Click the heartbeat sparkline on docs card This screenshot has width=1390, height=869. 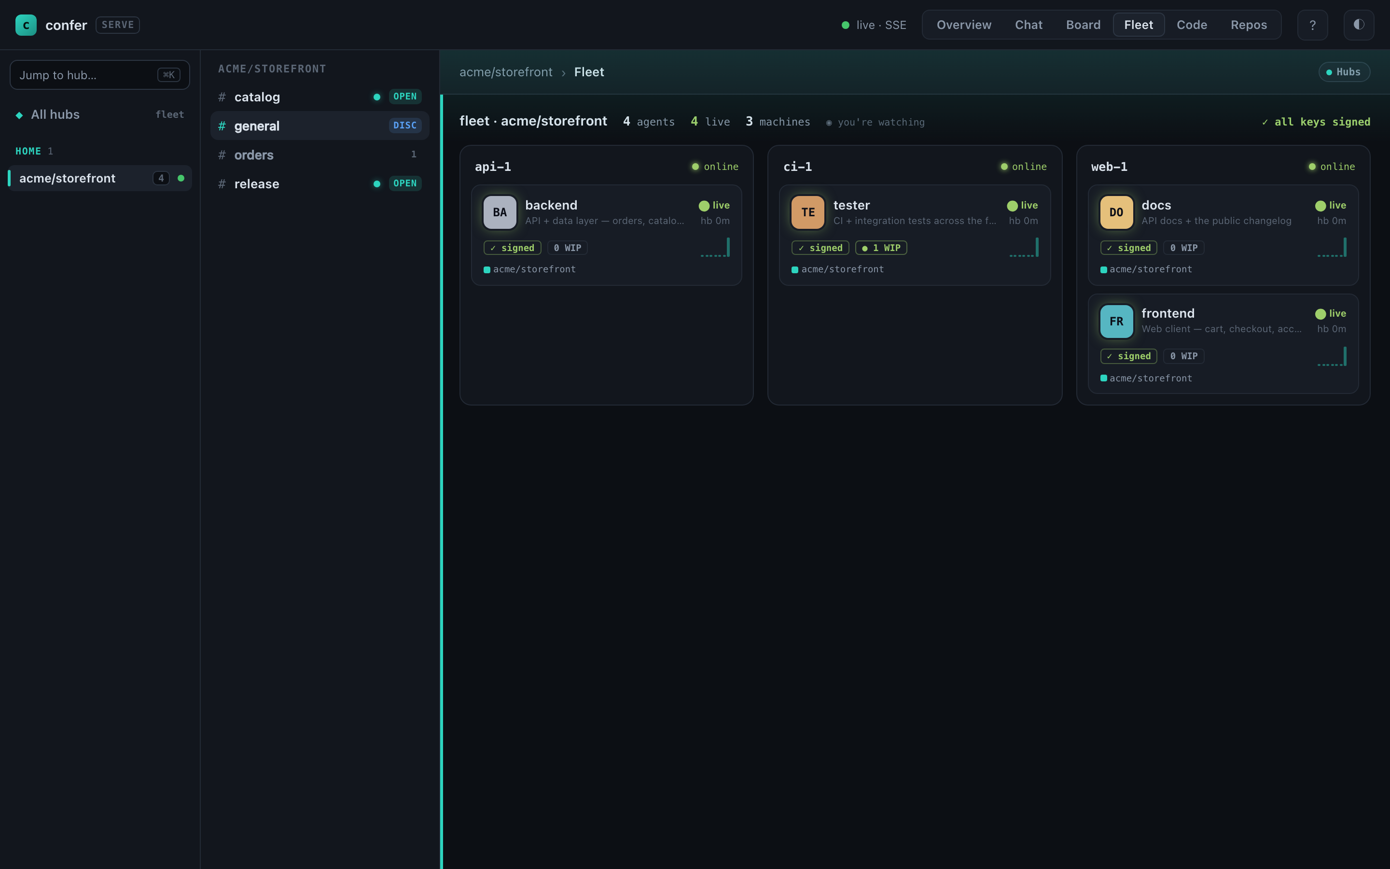coord(1332,247)
